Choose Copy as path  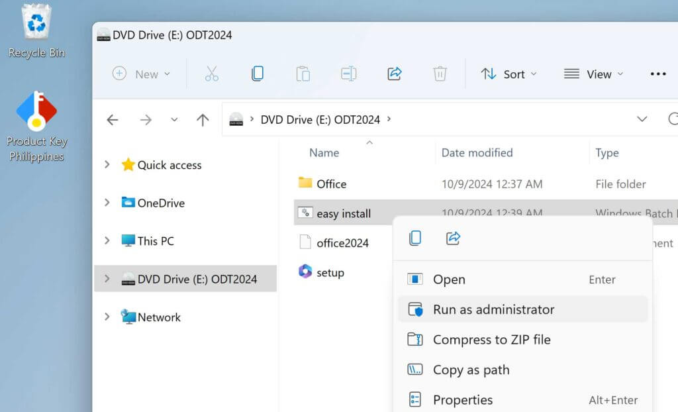[x=522, y=370]
